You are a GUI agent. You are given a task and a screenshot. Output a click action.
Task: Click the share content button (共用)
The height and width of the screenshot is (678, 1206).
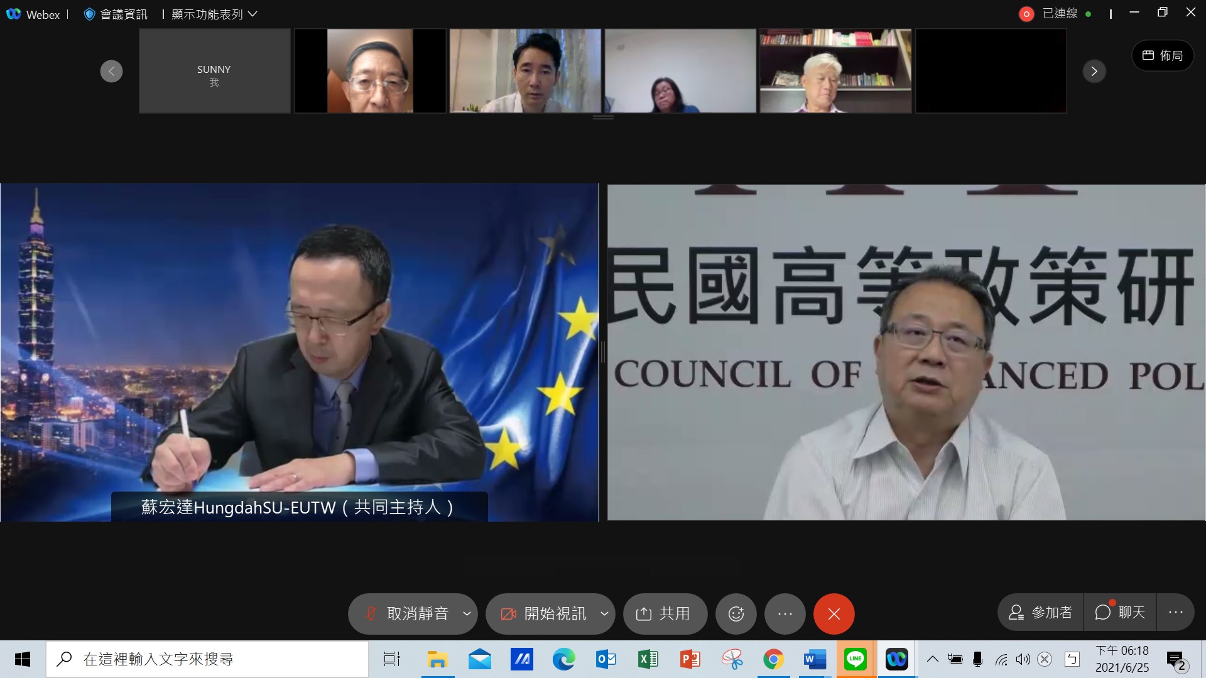664,613
